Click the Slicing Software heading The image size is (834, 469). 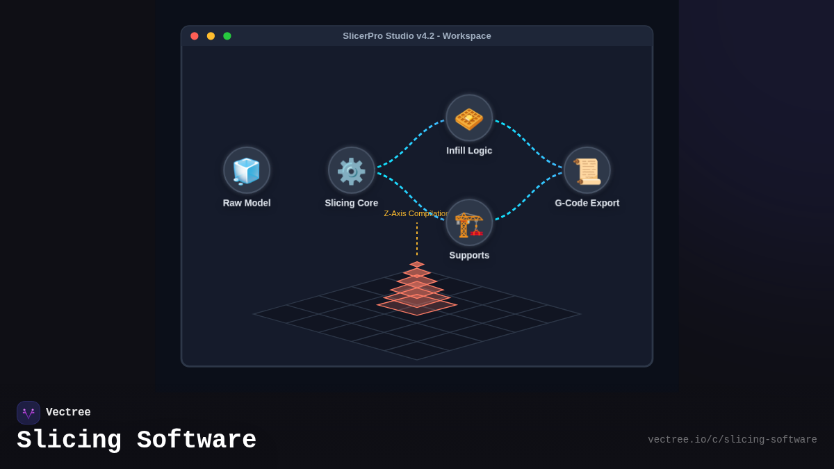coord(136,439)
